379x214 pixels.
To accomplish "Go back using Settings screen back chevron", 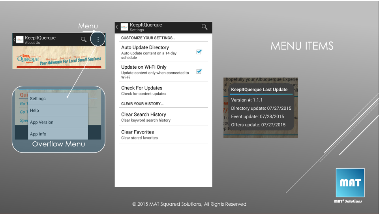I will pyautogui.click(x=117, y=27).
